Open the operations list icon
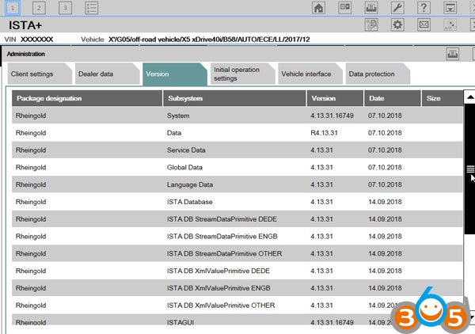Screen dimensions: 475x334 [x=92, y=8]
